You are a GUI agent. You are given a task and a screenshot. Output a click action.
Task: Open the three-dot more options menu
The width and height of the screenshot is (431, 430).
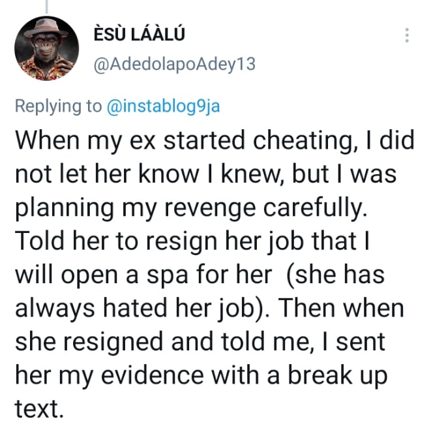pyautogui.click(x=407, y=36)
